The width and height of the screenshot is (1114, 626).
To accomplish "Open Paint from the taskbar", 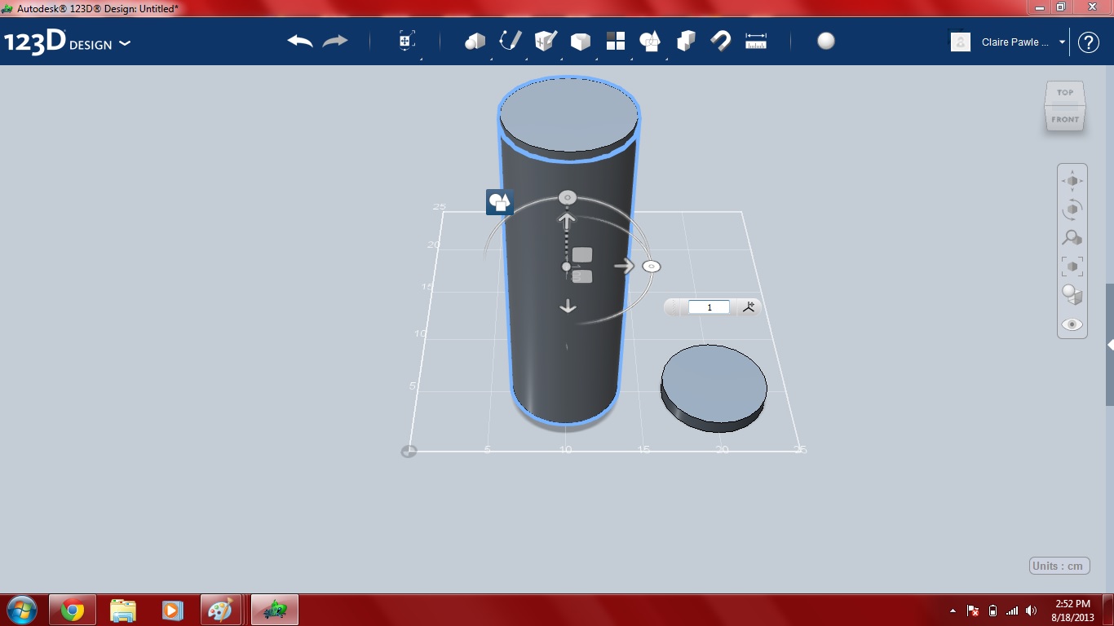I will [221, 610].
